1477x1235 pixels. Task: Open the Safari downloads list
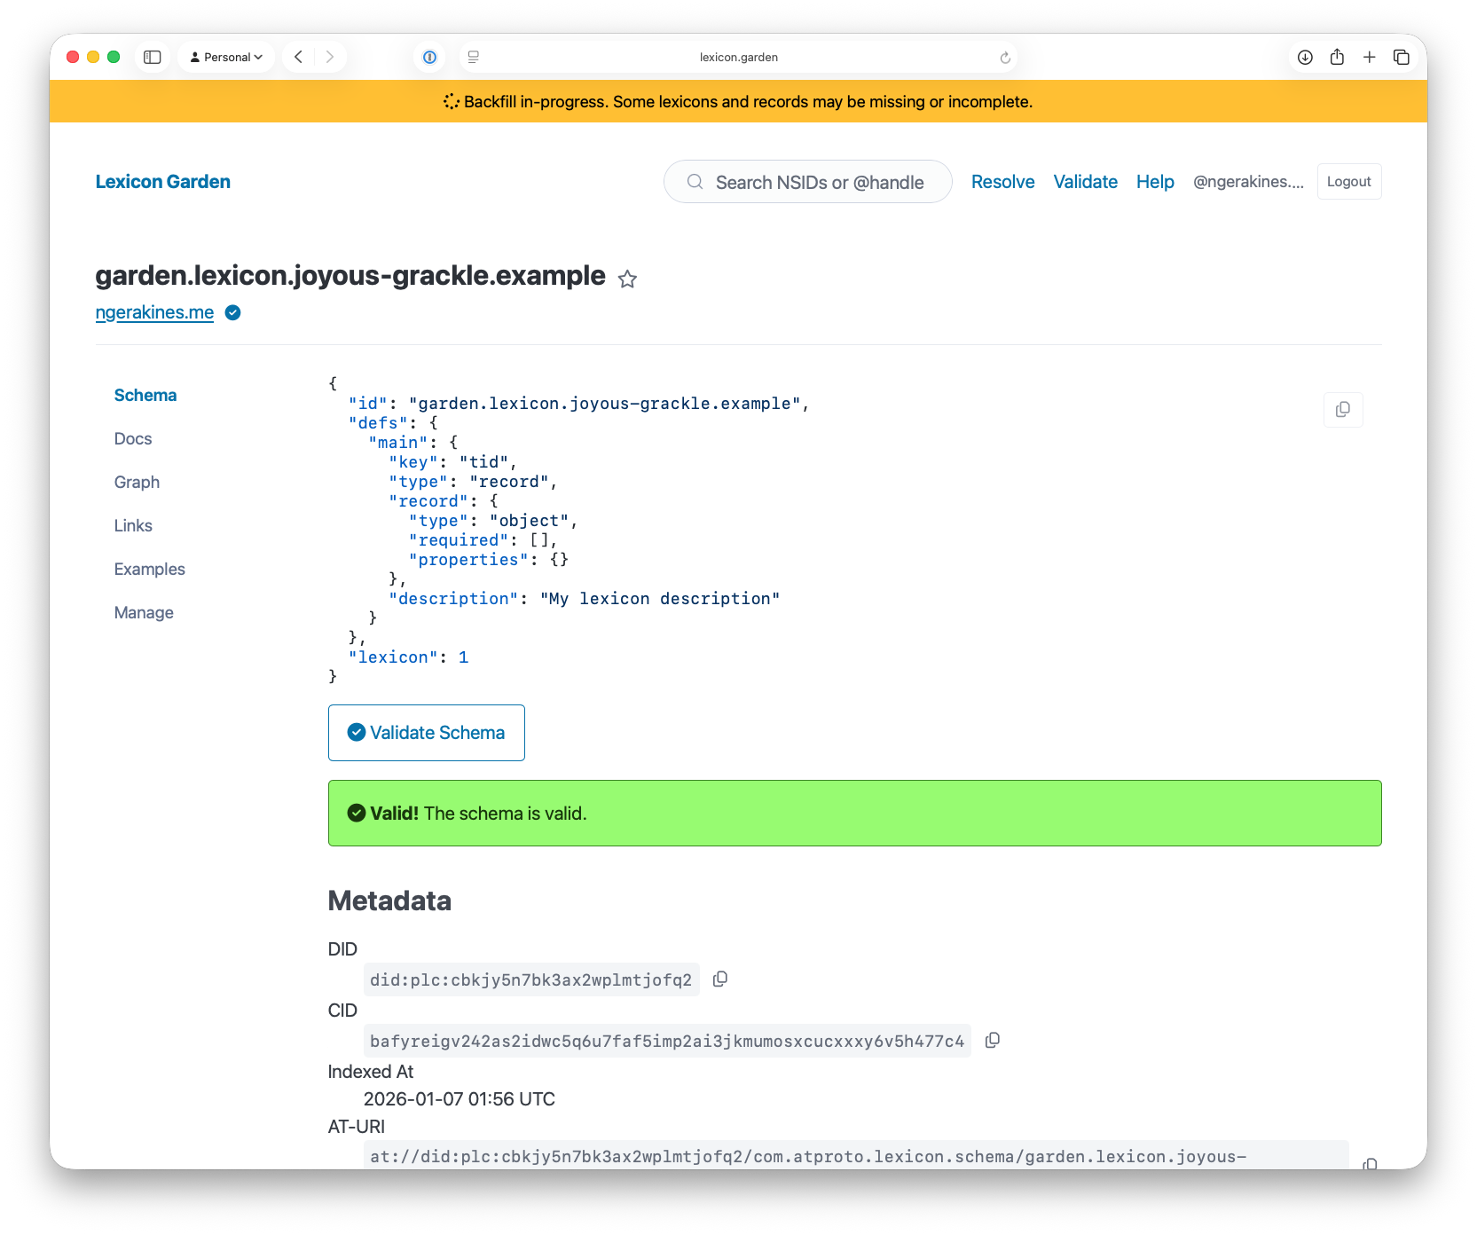[1305, 57]
